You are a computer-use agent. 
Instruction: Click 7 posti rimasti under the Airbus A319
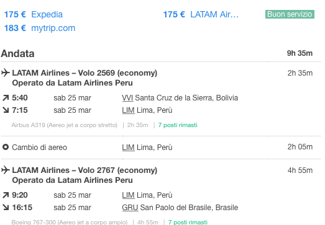click(178, 125)
